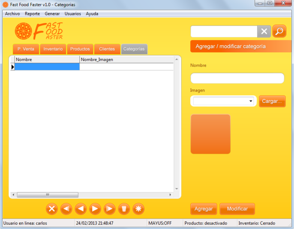Click the Agregar / modificar categoría banner

tap(241, 46)
